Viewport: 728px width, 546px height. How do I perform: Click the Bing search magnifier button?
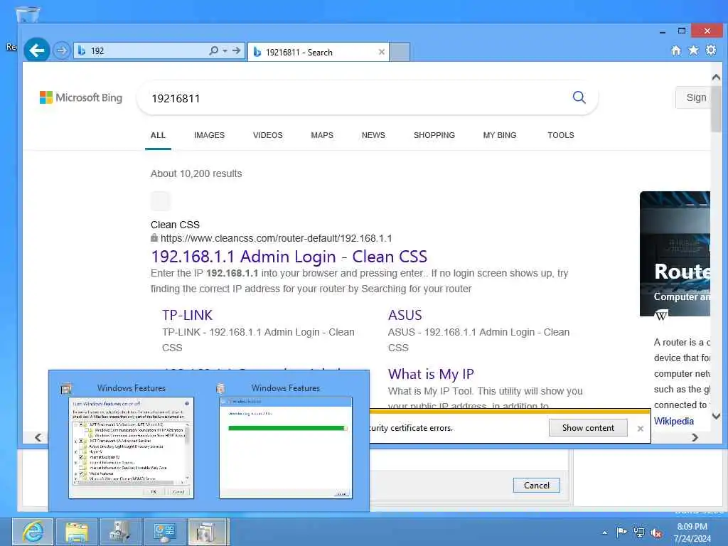click(x=579, y=97)
